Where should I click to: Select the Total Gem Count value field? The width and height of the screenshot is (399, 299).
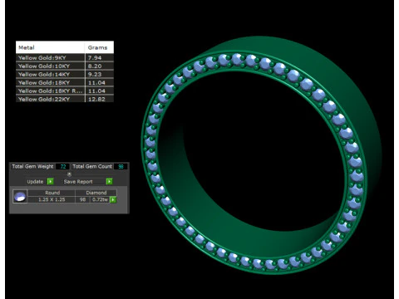(121, 166)
